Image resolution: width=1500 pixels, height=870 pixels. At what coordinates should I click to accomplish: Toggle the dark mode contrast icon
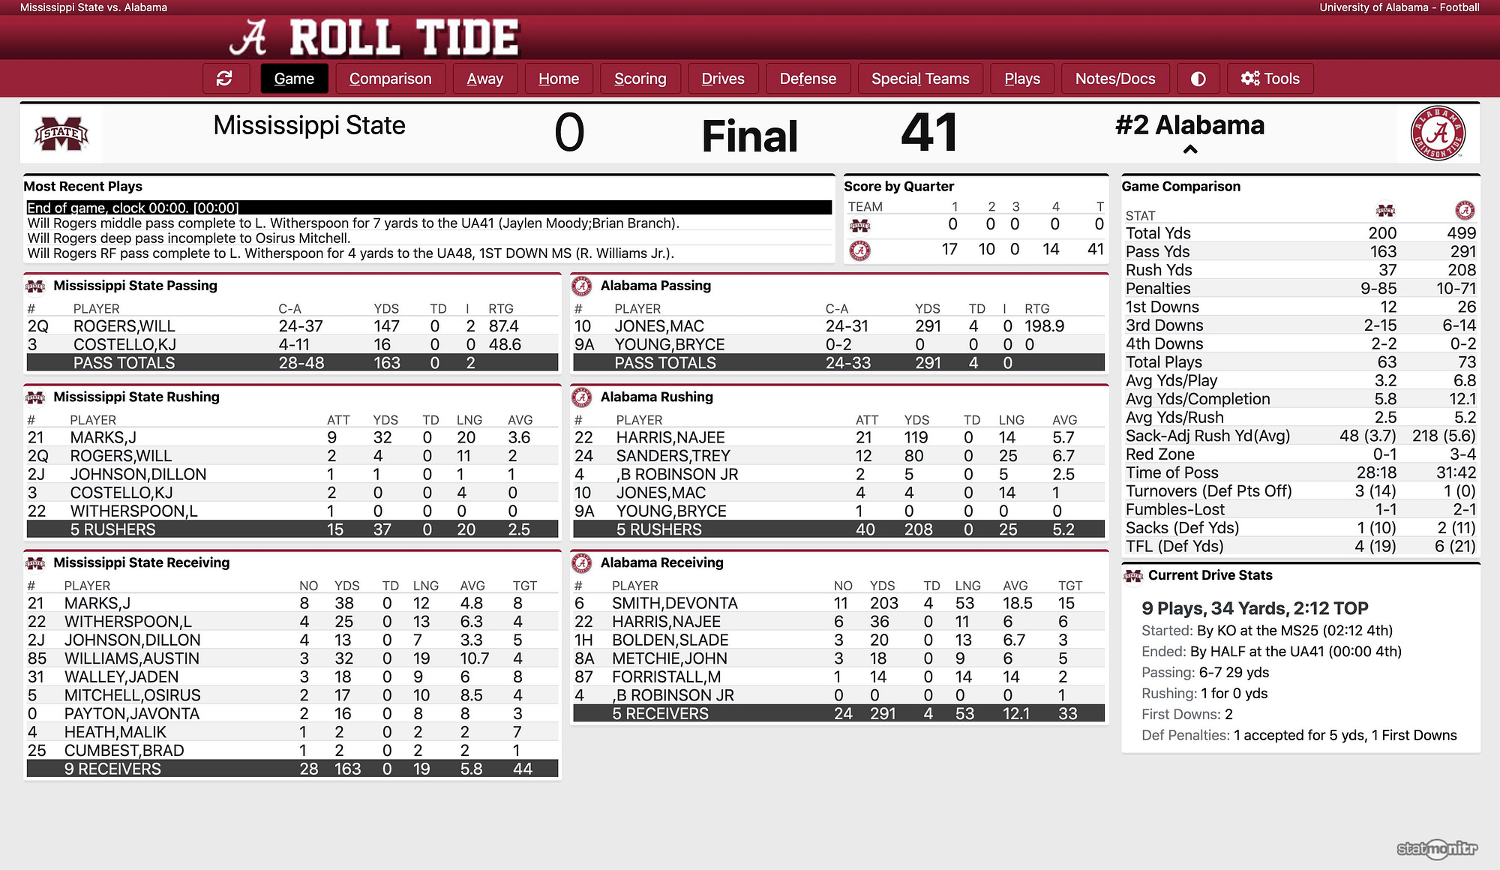1198,79
